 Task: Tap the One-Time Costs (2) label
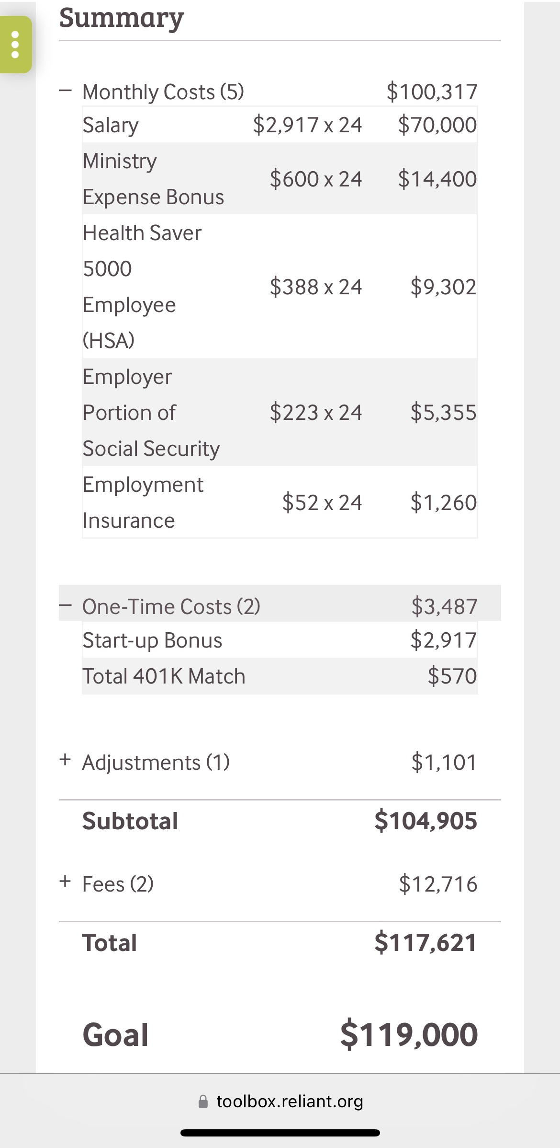[171, 606]
